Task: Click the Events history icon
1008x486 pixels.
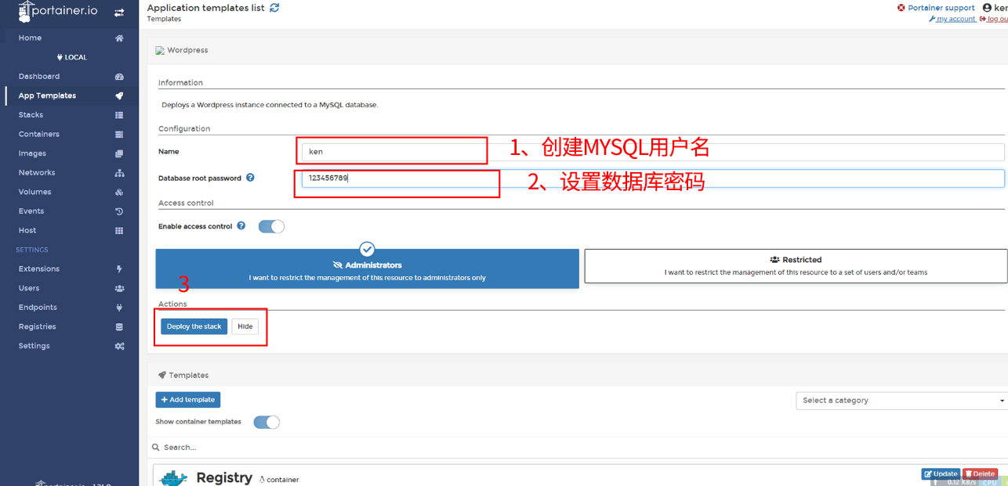Action: coord(119,211)
